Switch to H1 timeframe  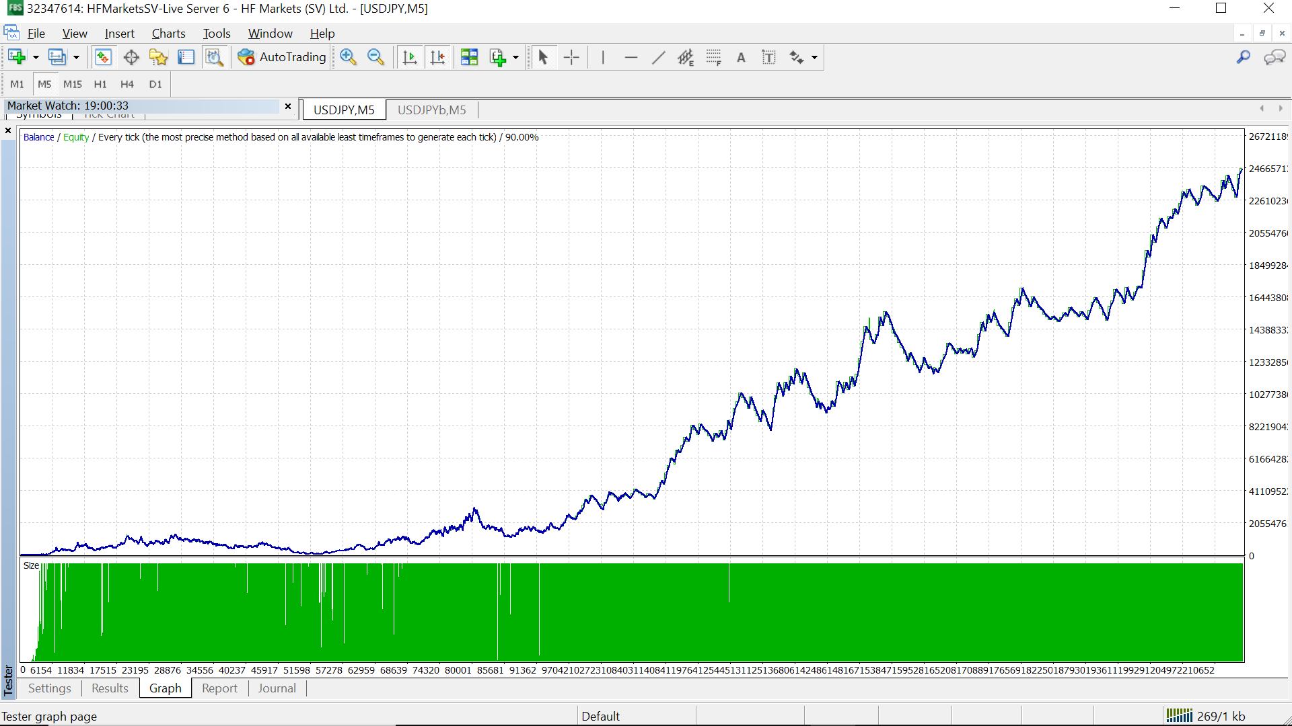coord(100,84)
